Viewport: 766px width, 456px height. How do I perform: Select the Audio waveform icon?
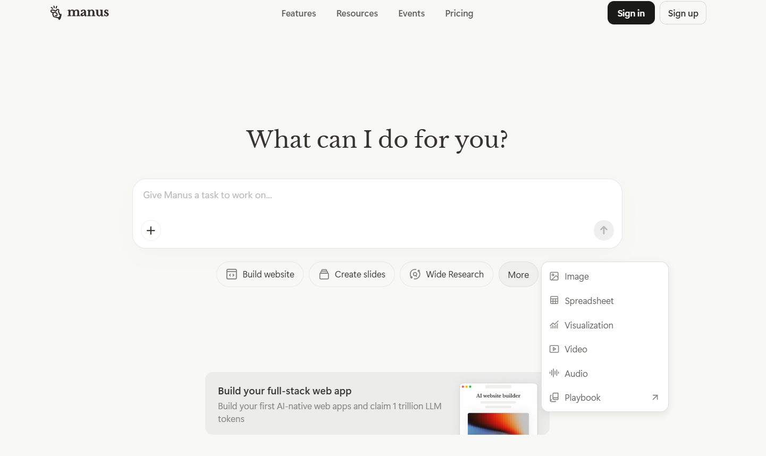click(x=554, y=373)
